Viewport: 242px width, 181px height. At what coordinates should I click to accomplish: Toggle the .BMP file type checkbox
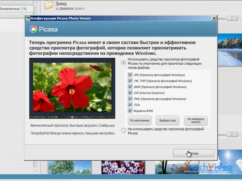pyautogui.click(x=130, y=87)
